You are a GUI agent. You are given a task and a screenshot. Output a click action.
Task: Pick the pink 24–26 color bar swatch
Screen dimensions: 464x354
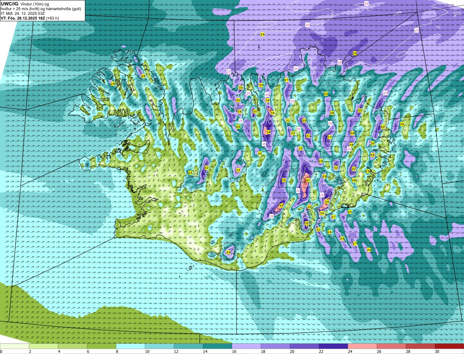click(362, 346)
